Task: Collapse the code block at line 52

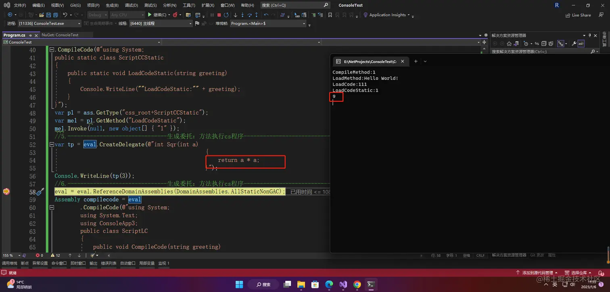Action: point(52,144)
